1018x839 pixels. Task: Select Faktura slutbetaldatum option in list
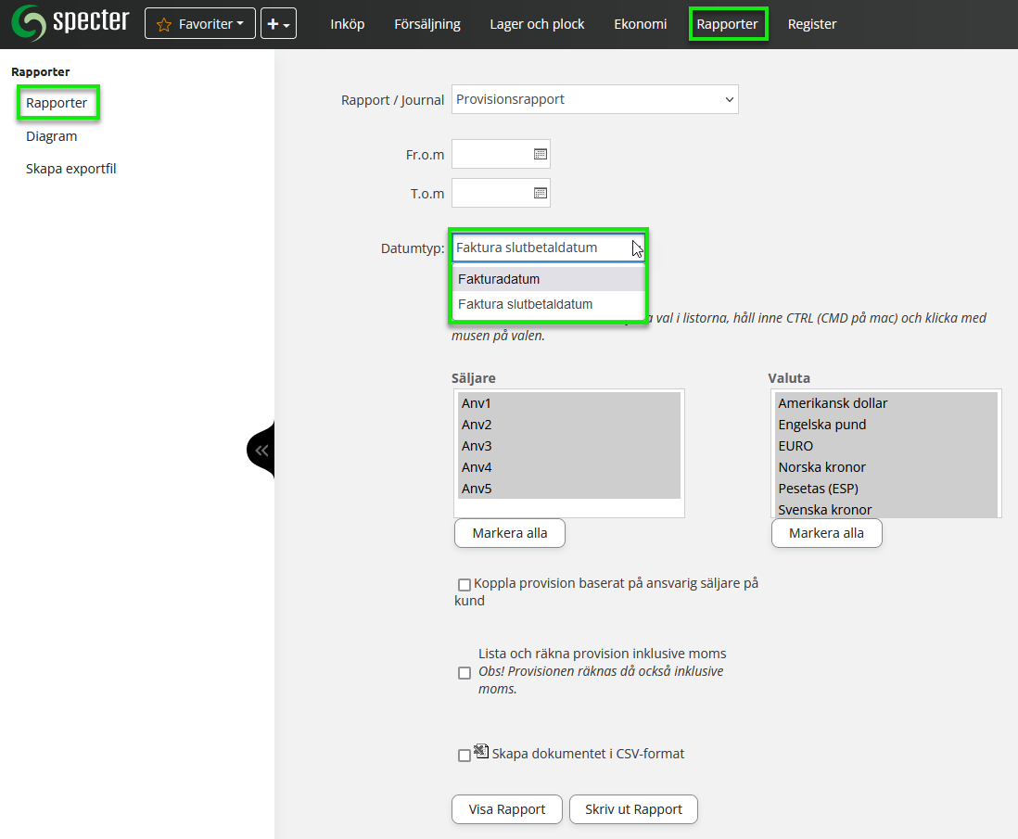point(525,304)
